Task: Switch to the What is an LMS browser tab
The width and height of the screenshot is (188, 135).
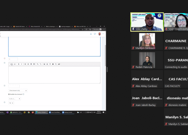Action: [x=81, y=27]
